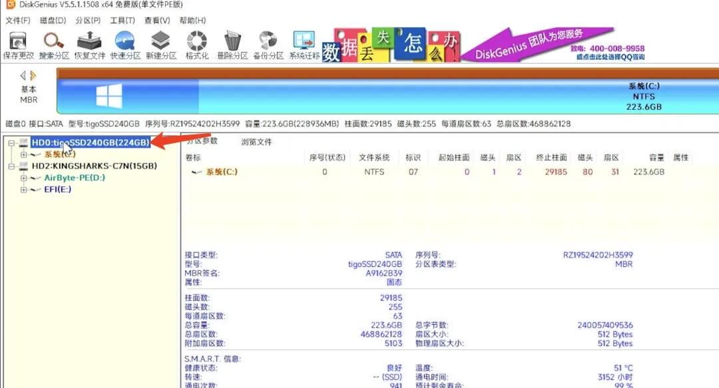
Task: Click the 标识 column header
Action: tap(413, 158)
